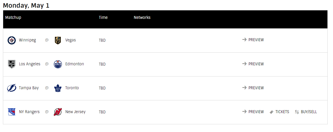Click the Los Angeles Kings logo

point(12,64)
